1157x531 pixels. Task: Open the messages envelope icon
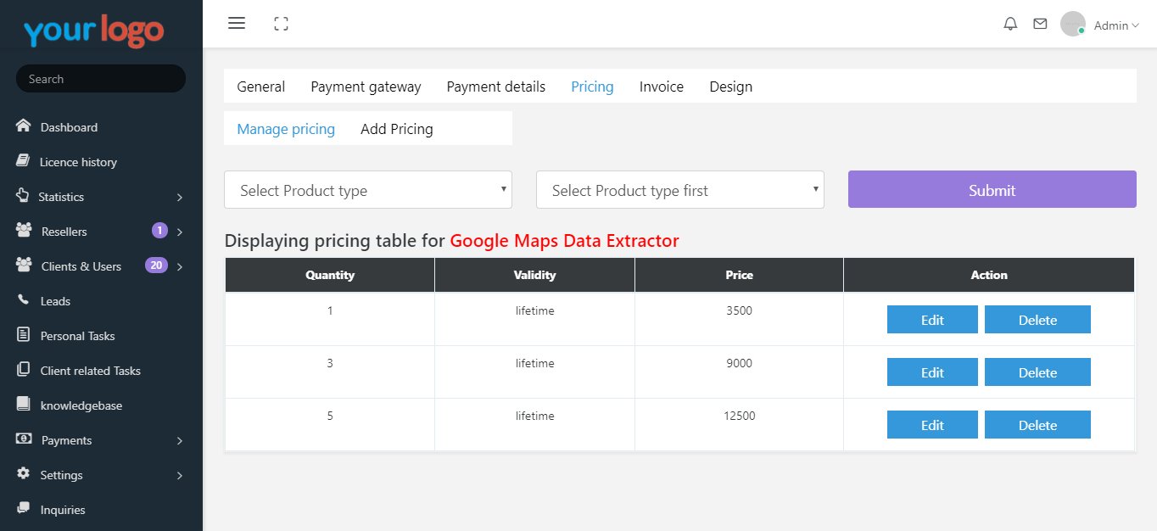pyautogui.click(x=1040, y=24)
